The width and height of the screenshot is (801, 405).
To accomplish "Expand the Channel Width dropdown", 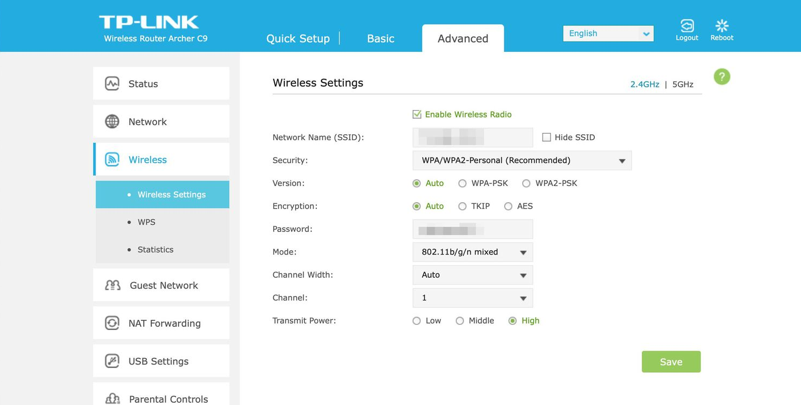I will (472, 275).
